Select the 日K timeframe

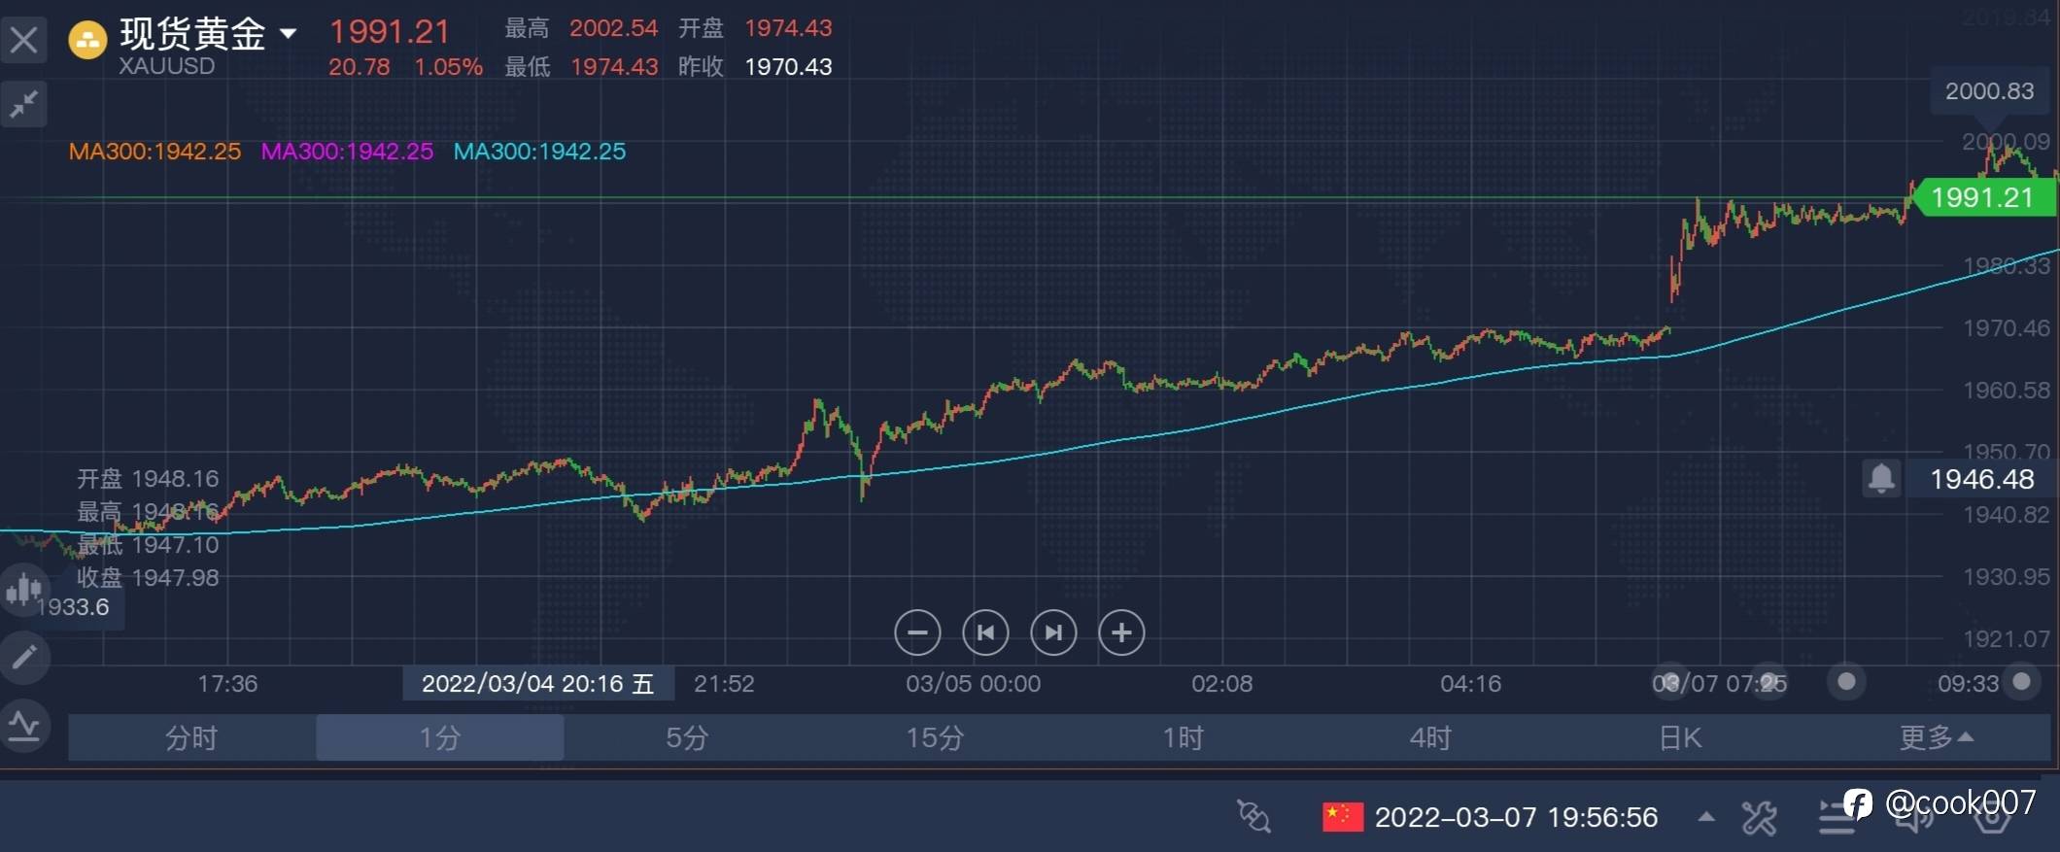[1680, 738]
